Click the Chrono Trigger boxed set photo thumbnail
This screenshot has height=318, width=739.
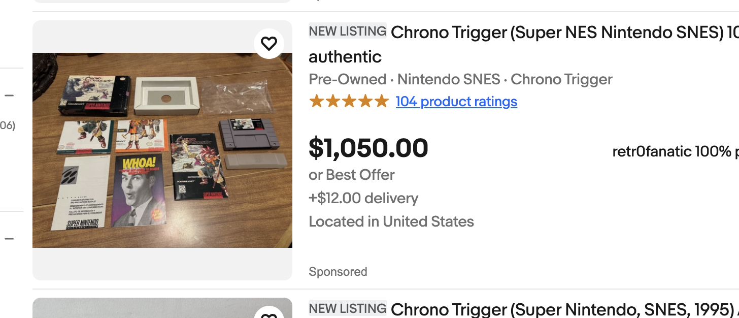point(162,150)
